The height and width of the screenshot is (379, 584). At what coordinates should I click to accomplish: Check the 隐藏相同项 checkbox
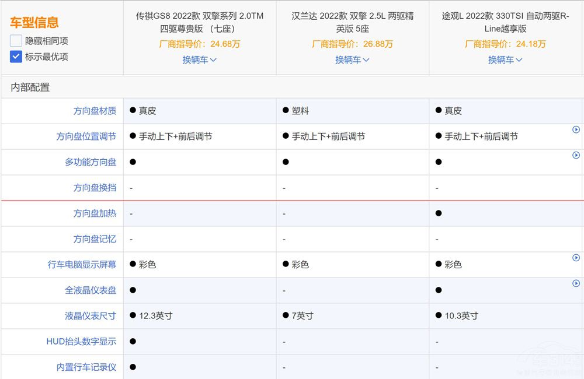click(x=16, y=41)
